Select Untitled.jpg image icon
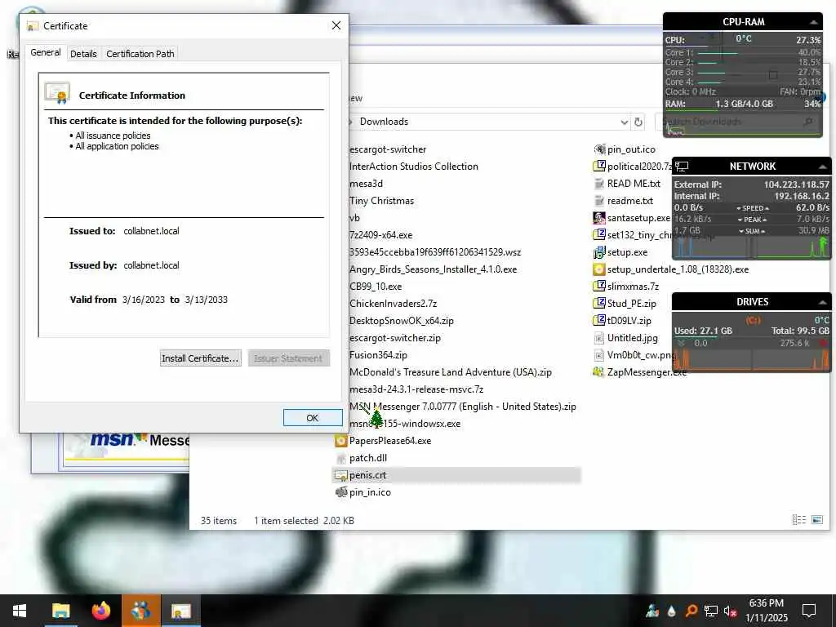Image resolution: width=836 pixels, height=627 pixels. tap(599, 338)
